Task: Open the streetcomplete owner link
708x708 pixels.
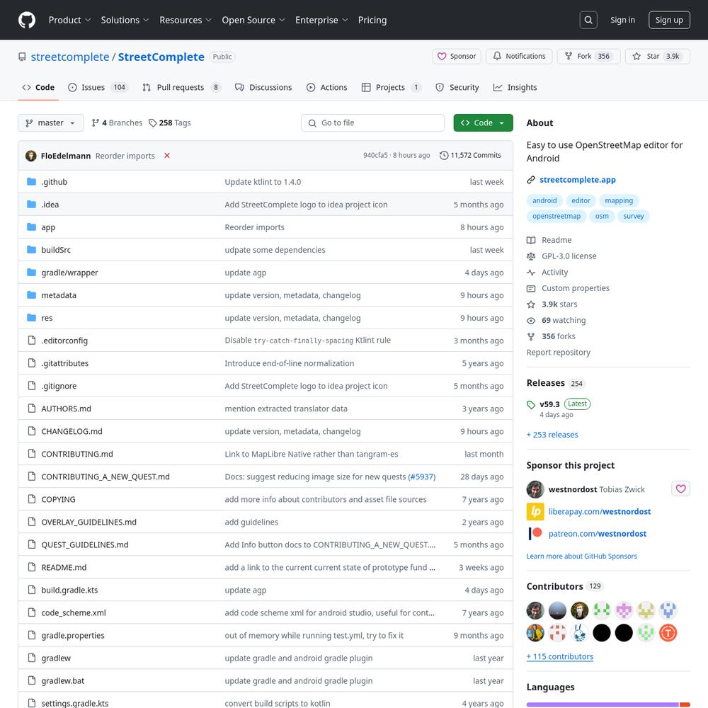Action: (x=70, y=57)
